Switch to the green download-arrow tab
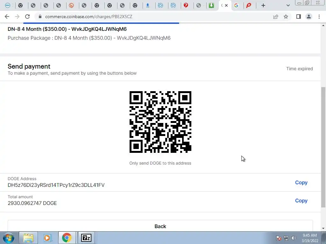 211,6
